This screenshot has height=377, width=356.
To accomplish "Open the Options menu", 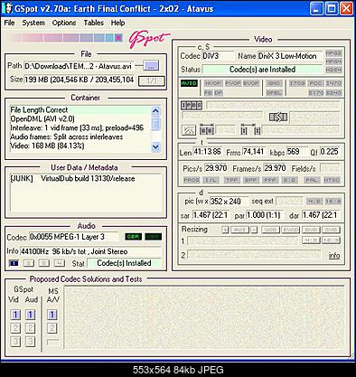I will 64,23.
